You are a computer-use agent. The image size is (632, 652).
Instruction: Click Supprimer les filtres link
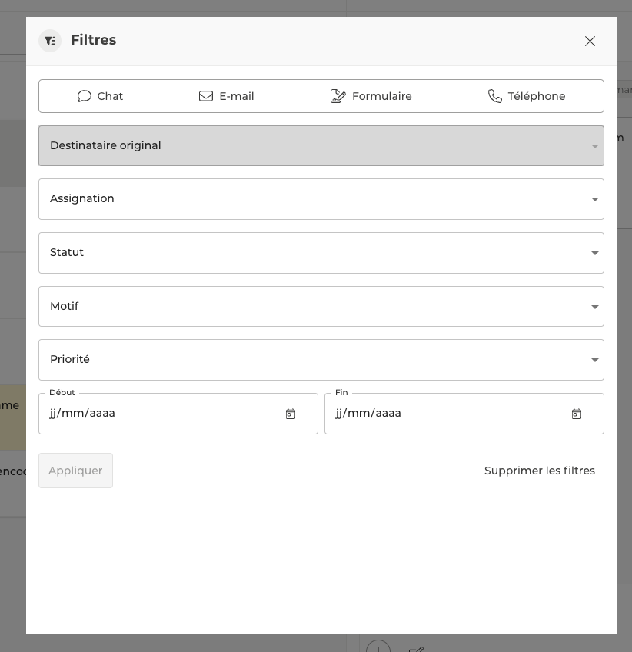539,471
